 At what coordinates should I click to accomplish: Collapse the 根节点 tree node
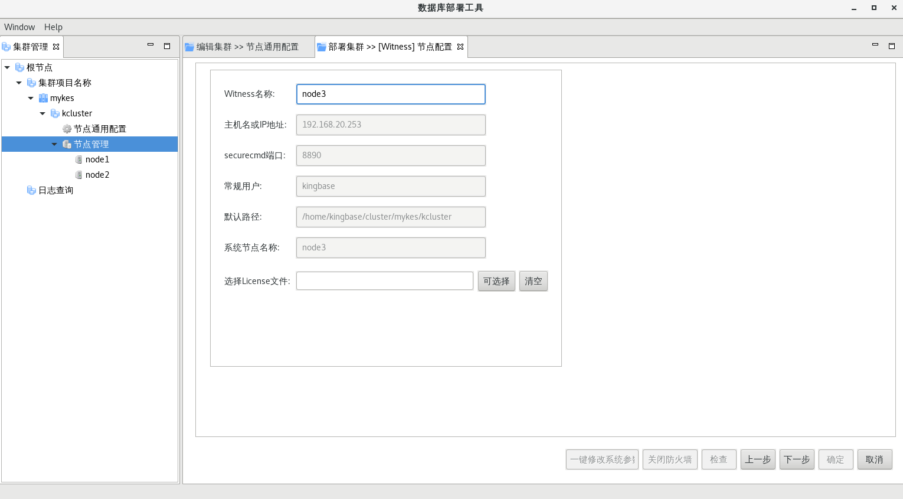[7, 67]
